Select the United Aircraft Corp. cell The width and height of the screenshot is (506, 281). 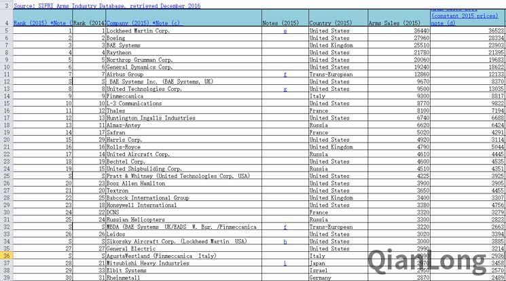[183, 154]
